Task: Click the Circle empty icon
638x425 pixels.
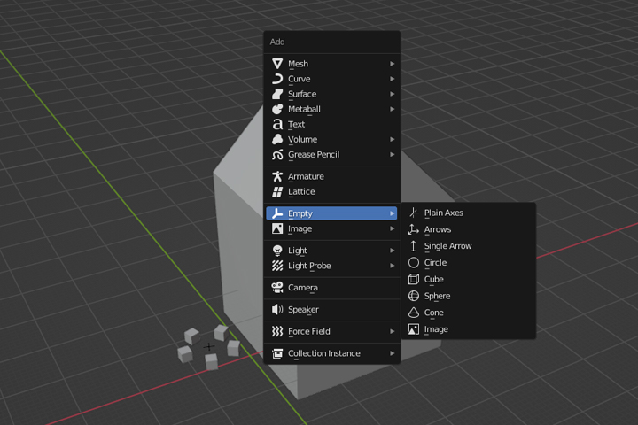Action: [414, 263]
